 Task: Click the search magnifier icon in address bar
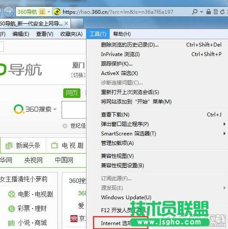pyautogui.click(x=194, y=12)
